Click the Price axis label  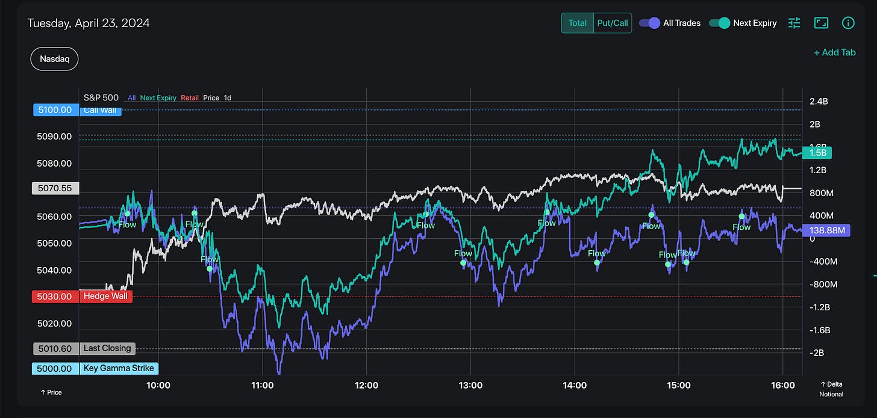[x=51, y=392]
